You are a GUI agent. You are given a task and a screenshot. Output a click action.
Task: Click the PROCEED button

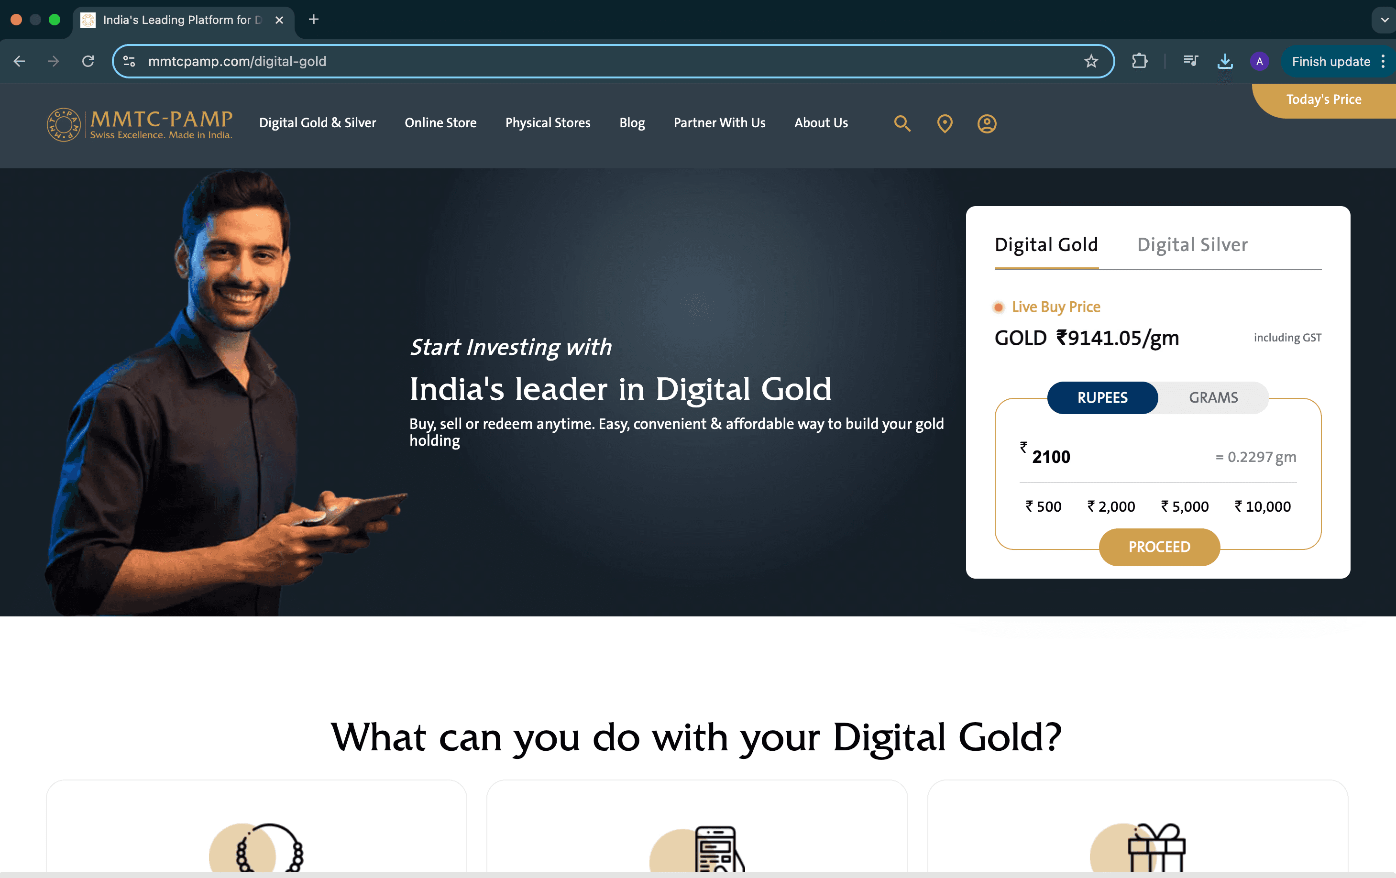[1159, 547]
